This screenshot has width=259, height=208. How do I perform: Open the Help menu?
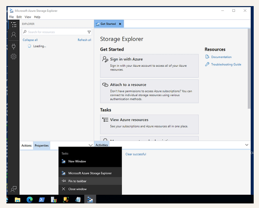tap(37, 17)
